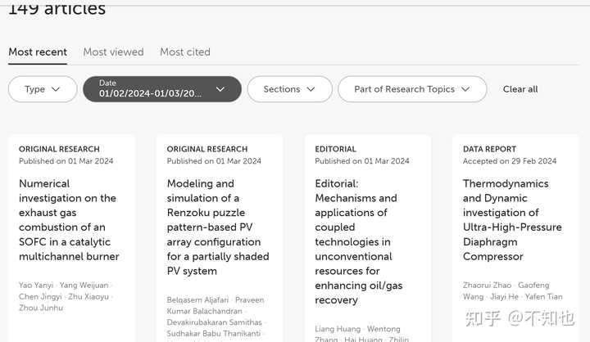Click the Research Topics chevron icon

point(466,89)
